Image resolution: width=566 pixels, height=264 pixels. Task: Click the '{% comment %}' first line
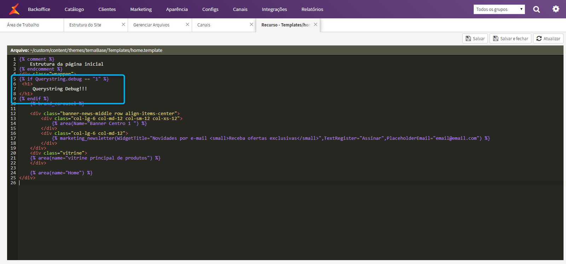click(x=37, y=59)
